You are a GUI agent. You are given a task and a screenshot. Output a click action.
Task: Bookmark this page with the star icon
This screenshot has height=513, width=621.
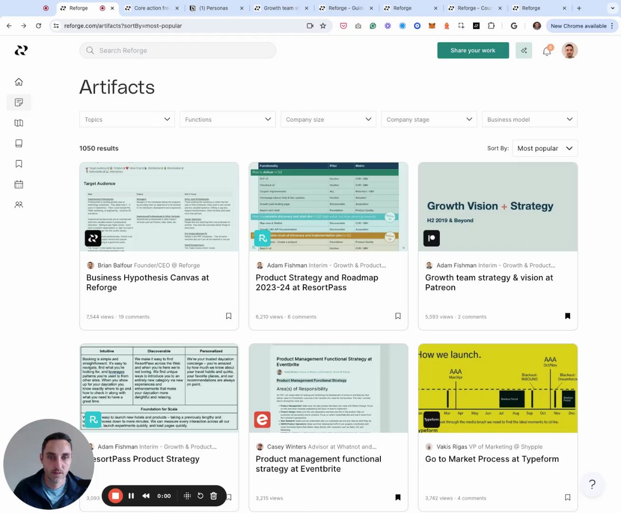(x=323, y=26)
